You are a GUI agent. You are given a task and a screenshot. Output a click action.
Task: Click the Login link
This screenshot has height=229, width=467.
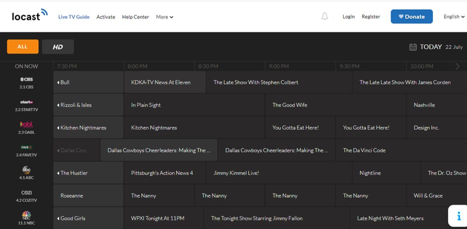pyautogui.click(x=348, y=17)
